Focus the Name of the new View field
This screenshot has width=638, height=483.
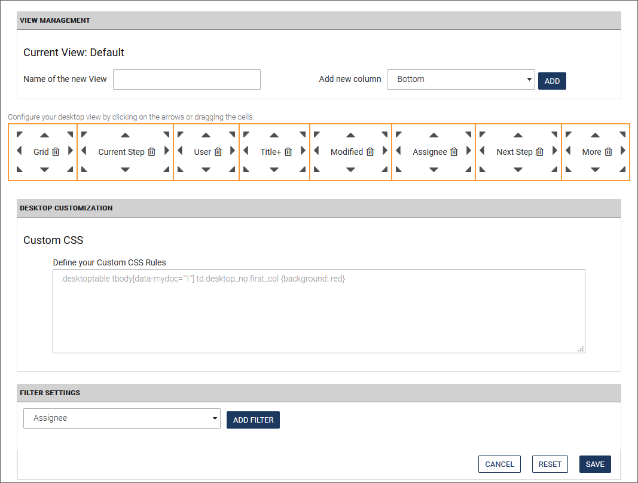click(x=187, y=80)
